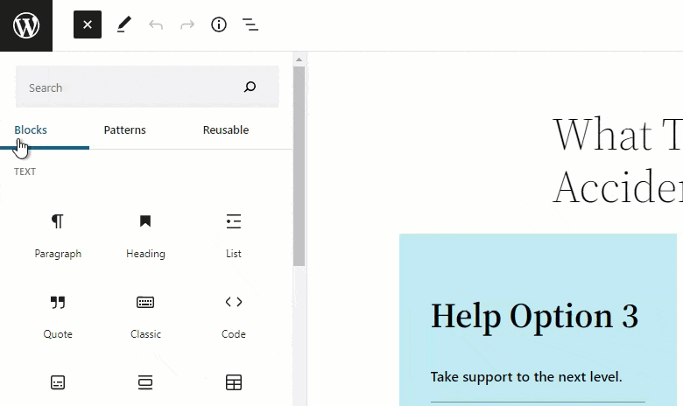Insert a Classic block
This screenshot has height=406, width=683.
[145, 317]
